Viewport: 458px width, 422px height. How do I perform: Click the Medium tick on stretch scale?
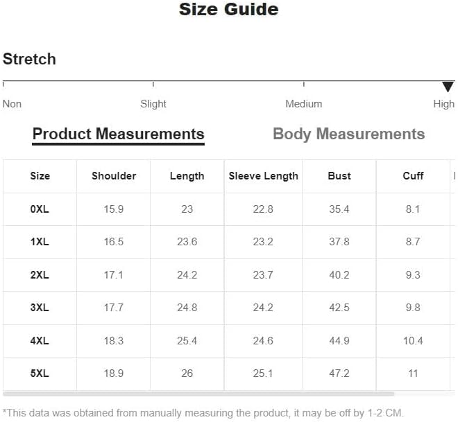304,85
